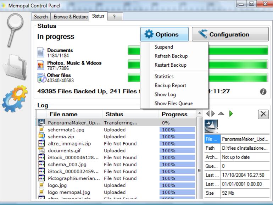Click the PanoramaMaker_Up row icon
273x205 pixels.
point(41,122)
